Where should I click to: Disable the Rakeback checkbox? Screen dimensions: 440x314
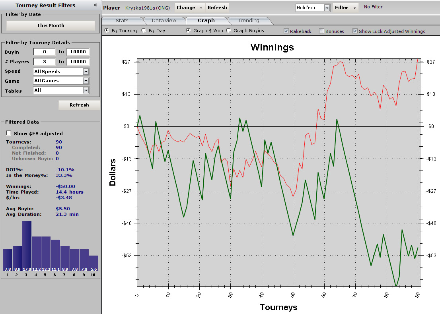(286, 31)
